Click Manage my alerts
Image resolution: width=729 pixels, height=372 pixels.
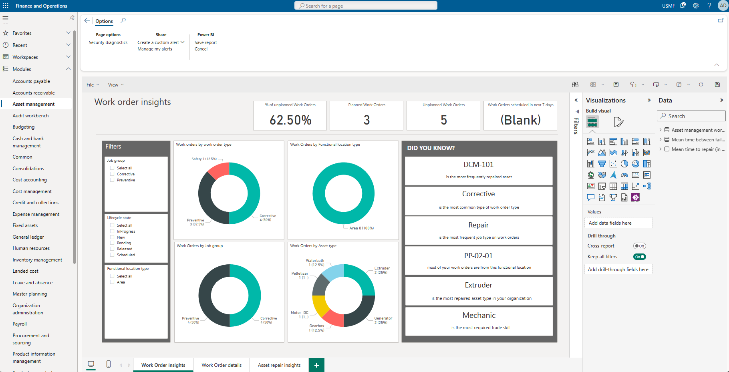pyautogui.click(x=155, y=49)
